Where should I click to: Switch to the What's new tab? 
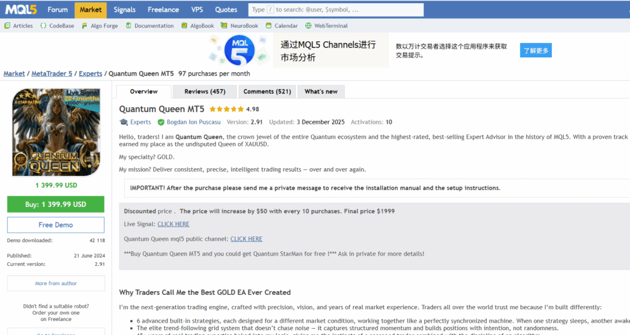(321, 92)
